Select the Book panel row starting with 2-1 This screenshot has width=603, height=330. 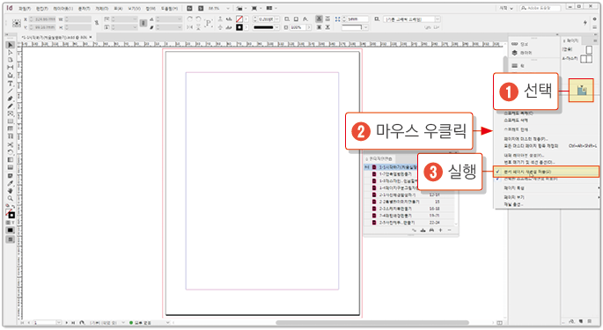409,194
